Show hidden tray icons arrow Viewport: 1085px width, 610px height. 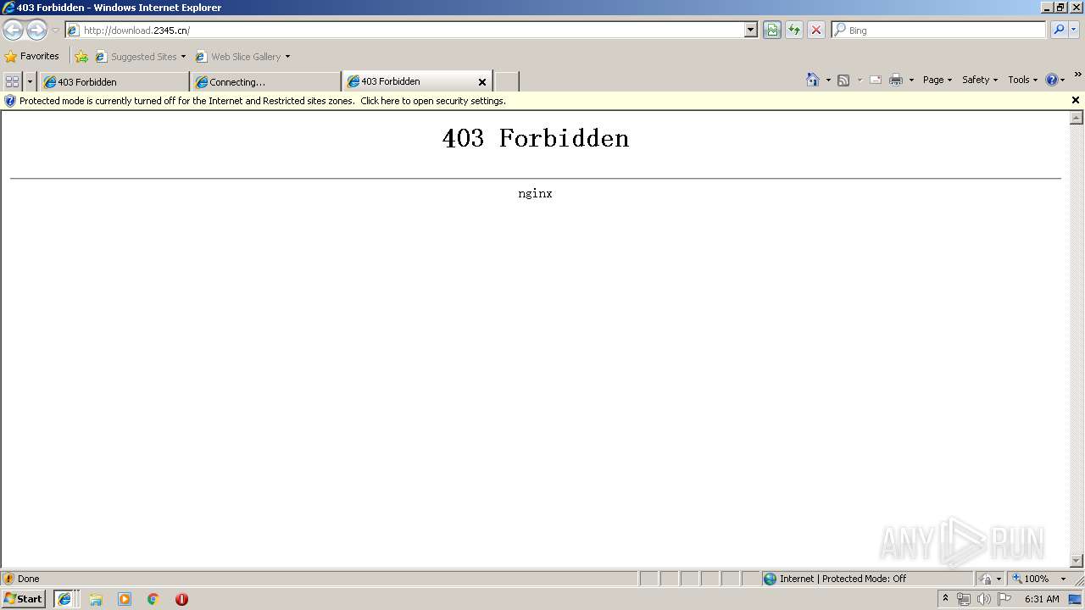pyautogui.click(x=945, y=598)
